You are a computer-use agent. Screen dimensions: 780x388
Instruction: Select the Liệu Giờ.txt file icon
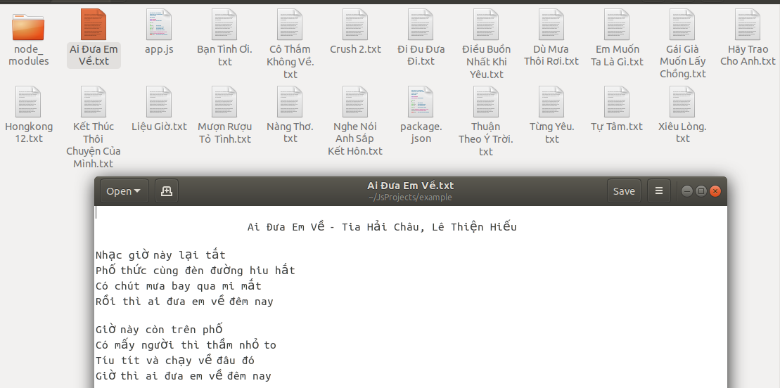click(159, 102)
